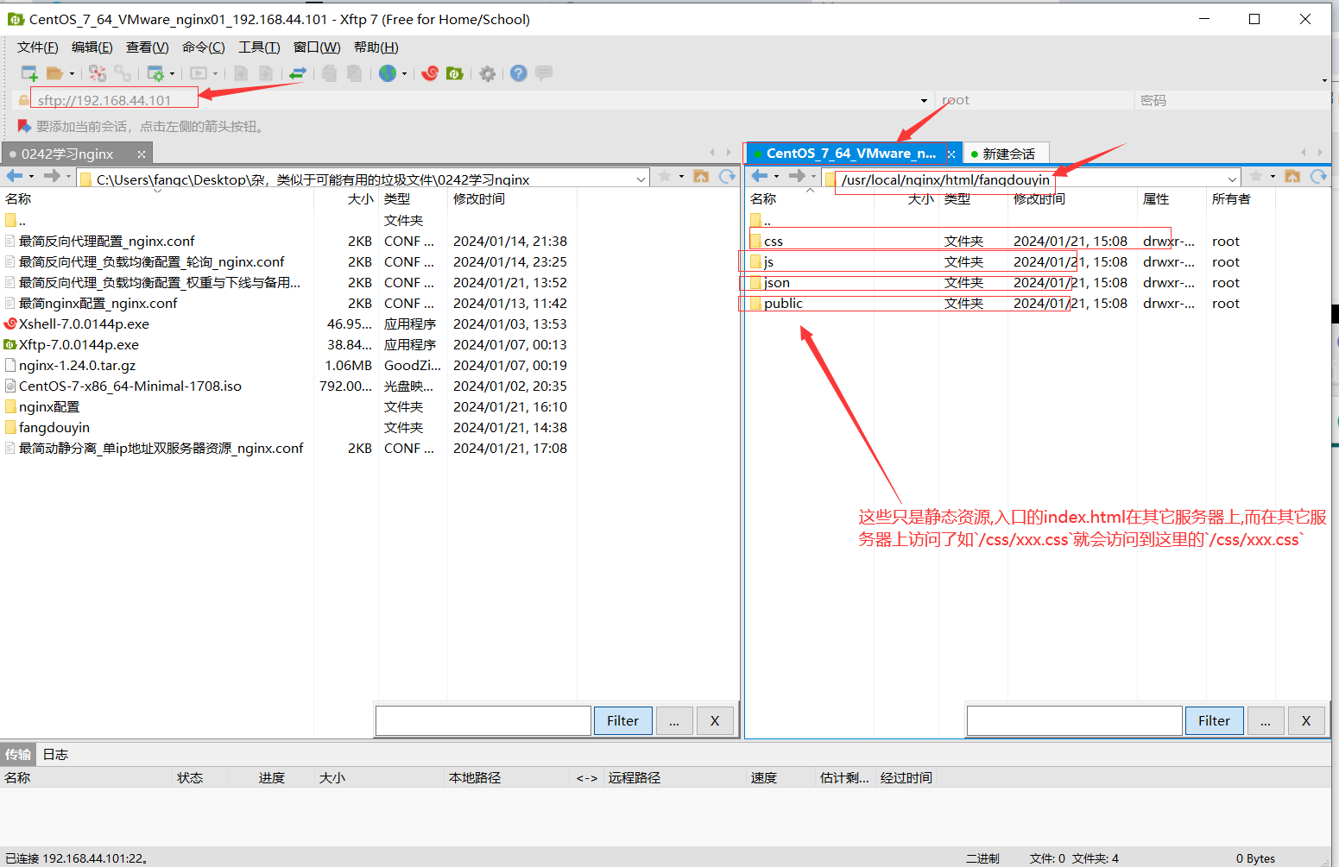Select nginx-1.24.0.tar.gz in local pane
The image size is (1339, 867).
pos(287,366)
